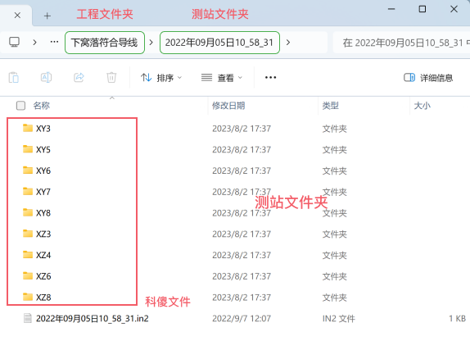Show hidden breadcrumb path via ellipsis
Image resolution: width=470 pixels, height=341 pixels.
point(54,42)
